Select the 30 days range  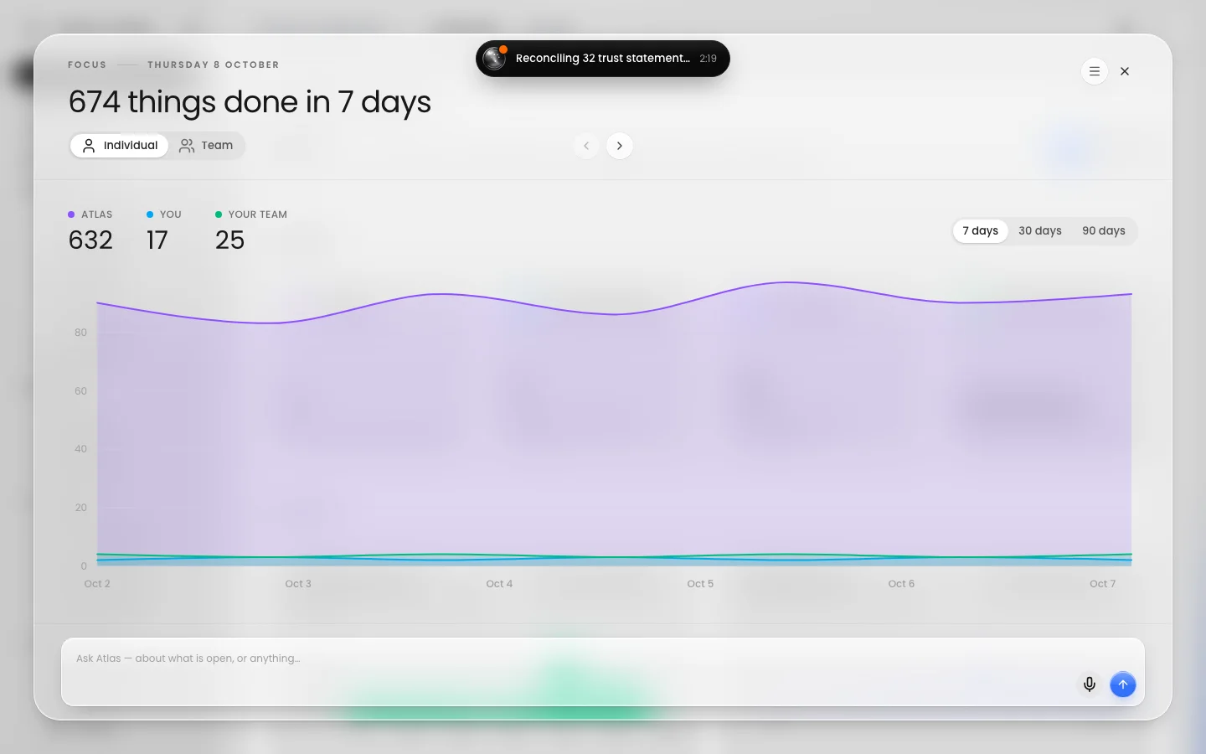click(x=1040, y=231)
